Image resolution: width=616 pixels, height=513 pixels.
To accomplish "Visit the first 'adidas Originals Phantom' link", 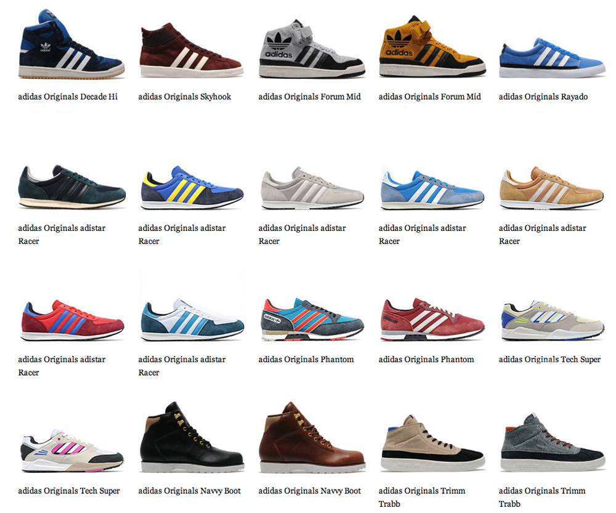I will [306, 360].
